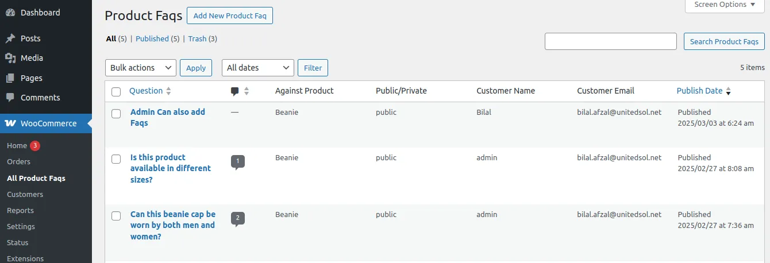The image size is (770, 263).
Task: Expand the All dates dropdown
Action: click(x=258, y=68)
